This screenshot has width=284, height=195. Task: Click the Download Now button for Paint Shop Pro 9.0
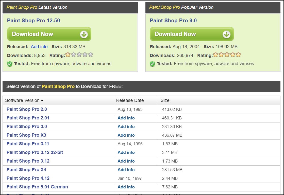pos(192,34)
